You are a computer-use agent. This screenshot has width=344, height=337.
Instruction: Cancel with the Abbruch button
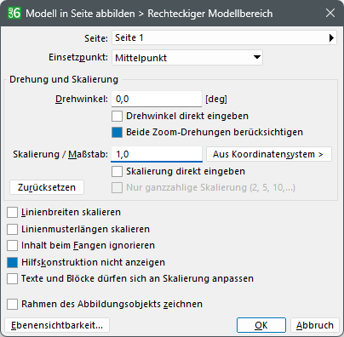[x=315, y=325]
